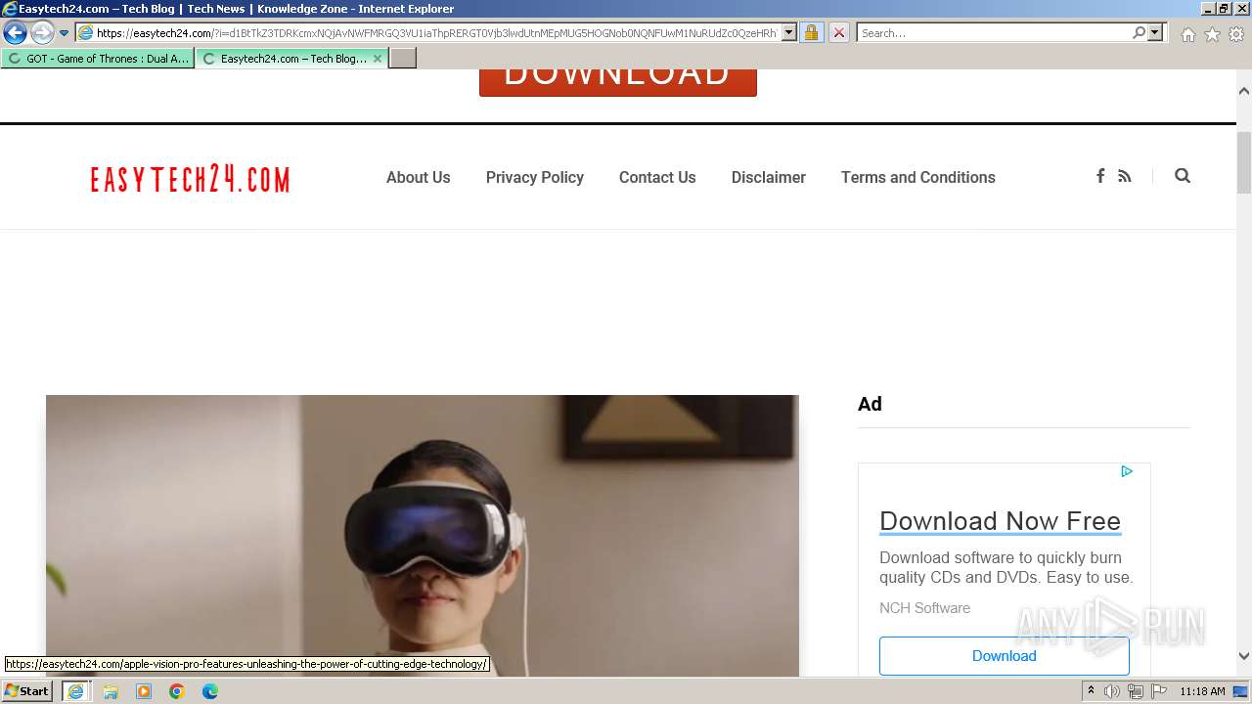Click the RSS feed icon in header
This screenshot has width=1252, height=704.
click(1125, 176)
